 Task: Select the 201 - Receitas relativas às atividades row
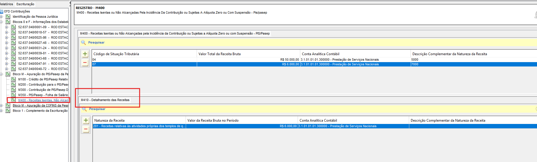coord(315,126)
